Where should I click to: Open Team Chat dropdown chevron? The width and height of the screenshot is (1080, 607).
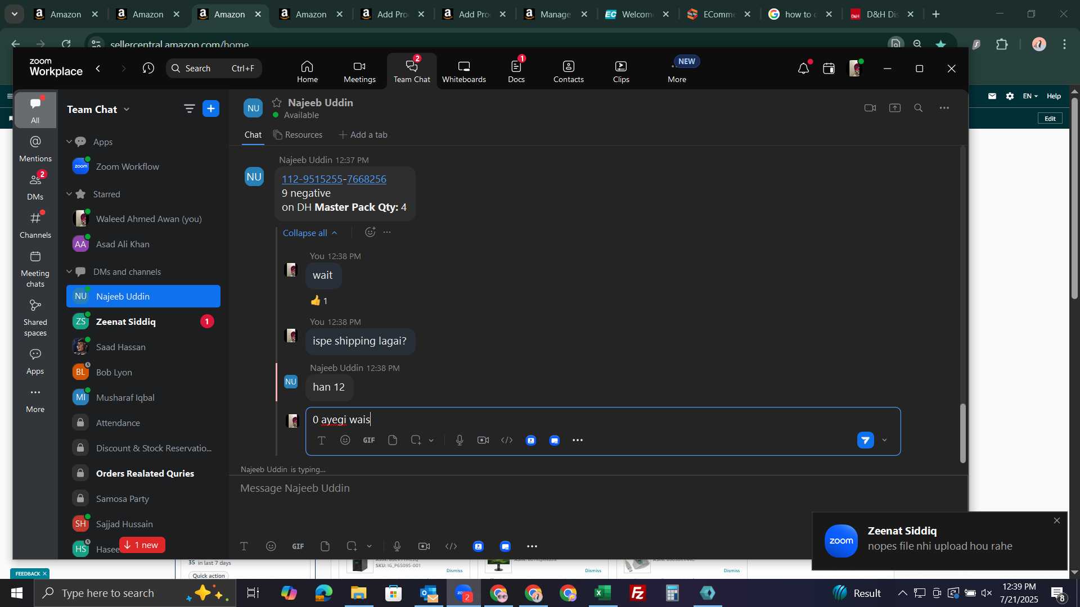127,110
